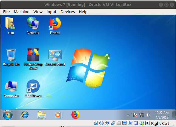
Task: Open the Machine menu
Action: coord(21,12)
